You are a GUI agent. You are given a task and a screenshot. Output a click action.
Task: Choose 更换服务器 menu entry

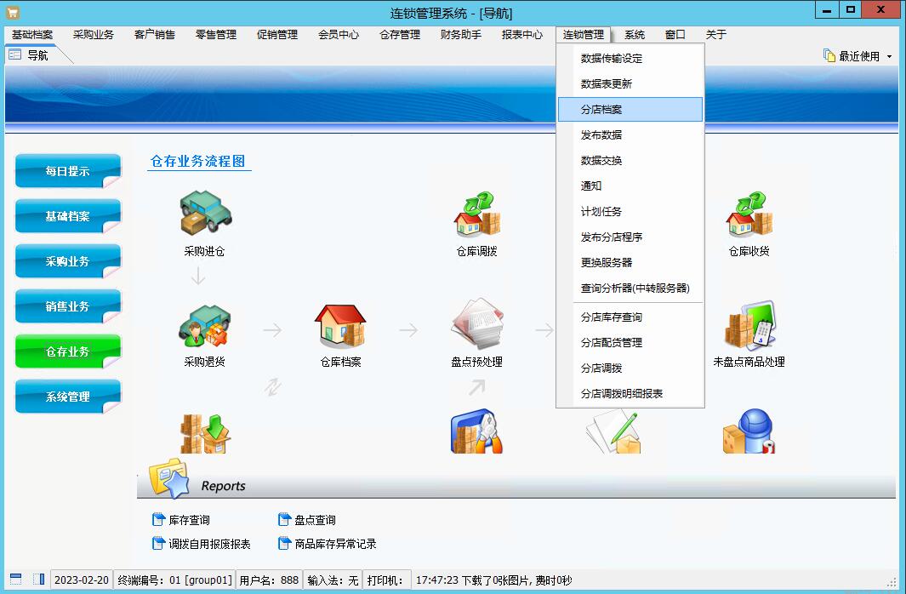[x=630, y=262]
